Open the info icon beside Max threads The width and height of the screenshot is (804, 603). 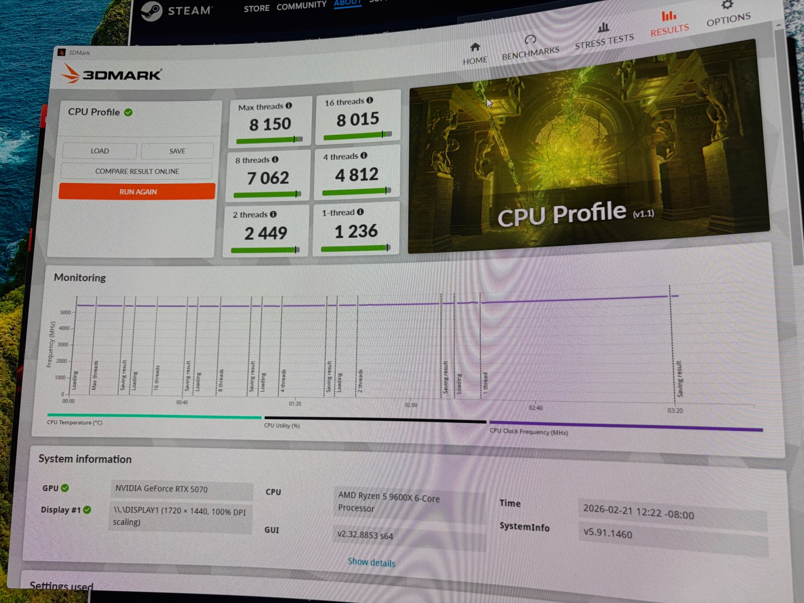[289, 106]
